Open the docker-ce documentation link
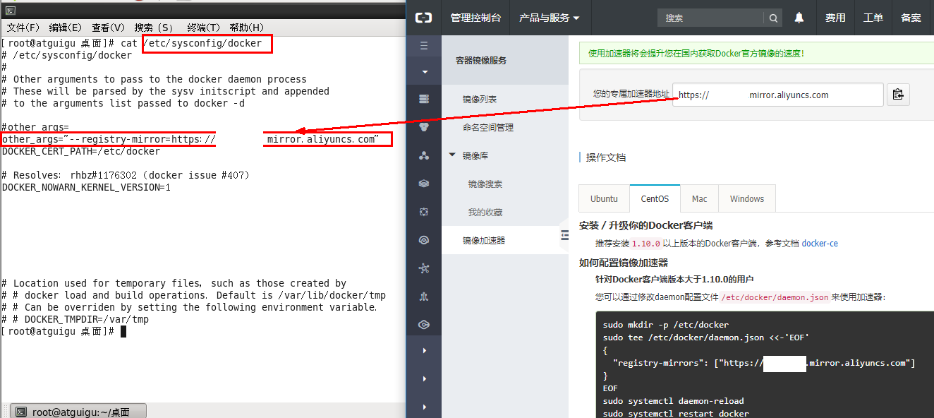 tap(820, 244)
